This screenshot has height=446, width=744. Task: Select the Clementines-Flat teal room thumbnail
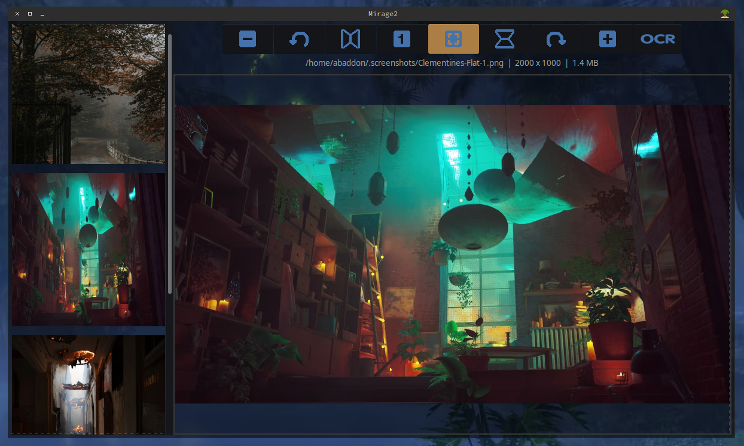point(89,250)
